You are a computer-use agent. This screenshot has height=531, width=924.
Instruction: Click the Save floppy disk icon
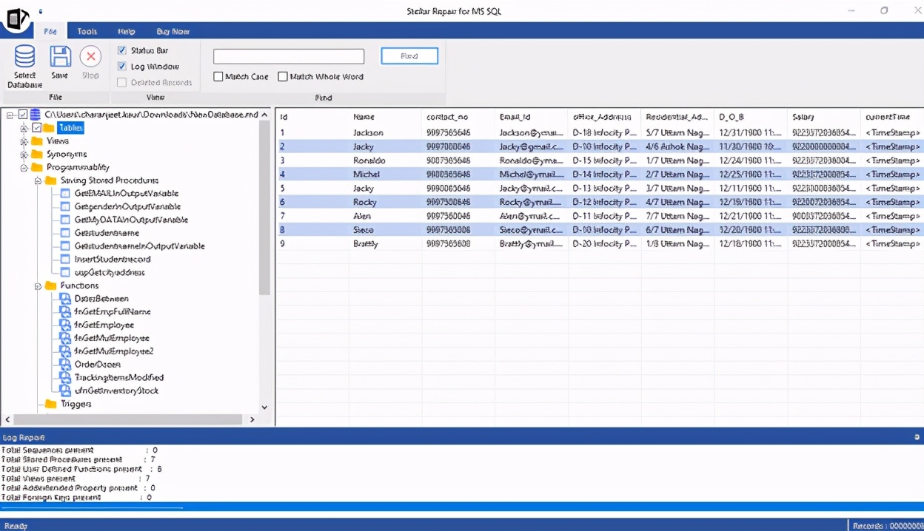pyautogui.click(x=60, y=57)
